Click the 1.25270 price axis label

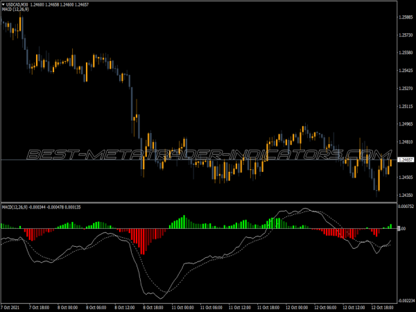point(406,88)
